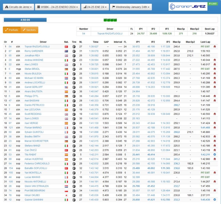This screenshot has height=204, width=221.
Task: Click the Best Lap column header
Action: [209, 29]
